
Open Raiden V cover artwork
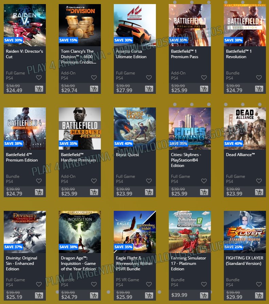point(25,25)
